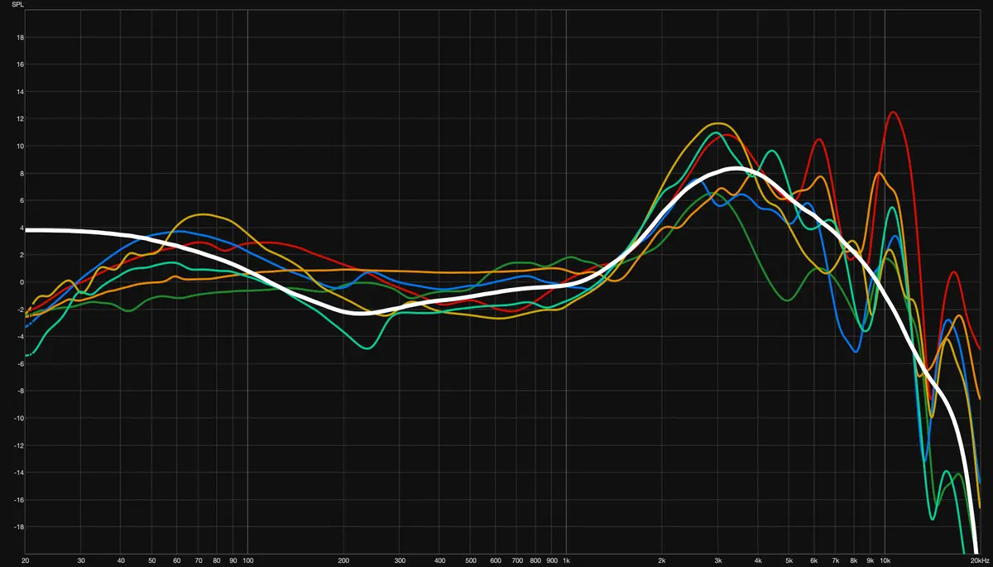Select the 1k frequency axis label
Image resolution: width=993 pixels, height=567 pixels.
(x=566, y=560)
